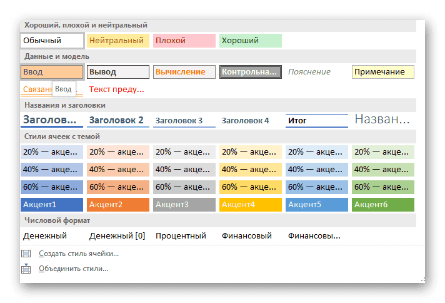Open 'Объединить стили...' command
The width and height of the screenshot is (445, 303).
click(74, 269)
